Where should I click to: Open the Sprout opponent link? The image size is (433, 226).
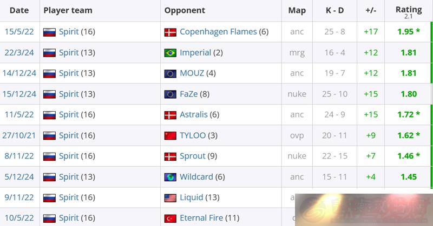tap(193, 156)
